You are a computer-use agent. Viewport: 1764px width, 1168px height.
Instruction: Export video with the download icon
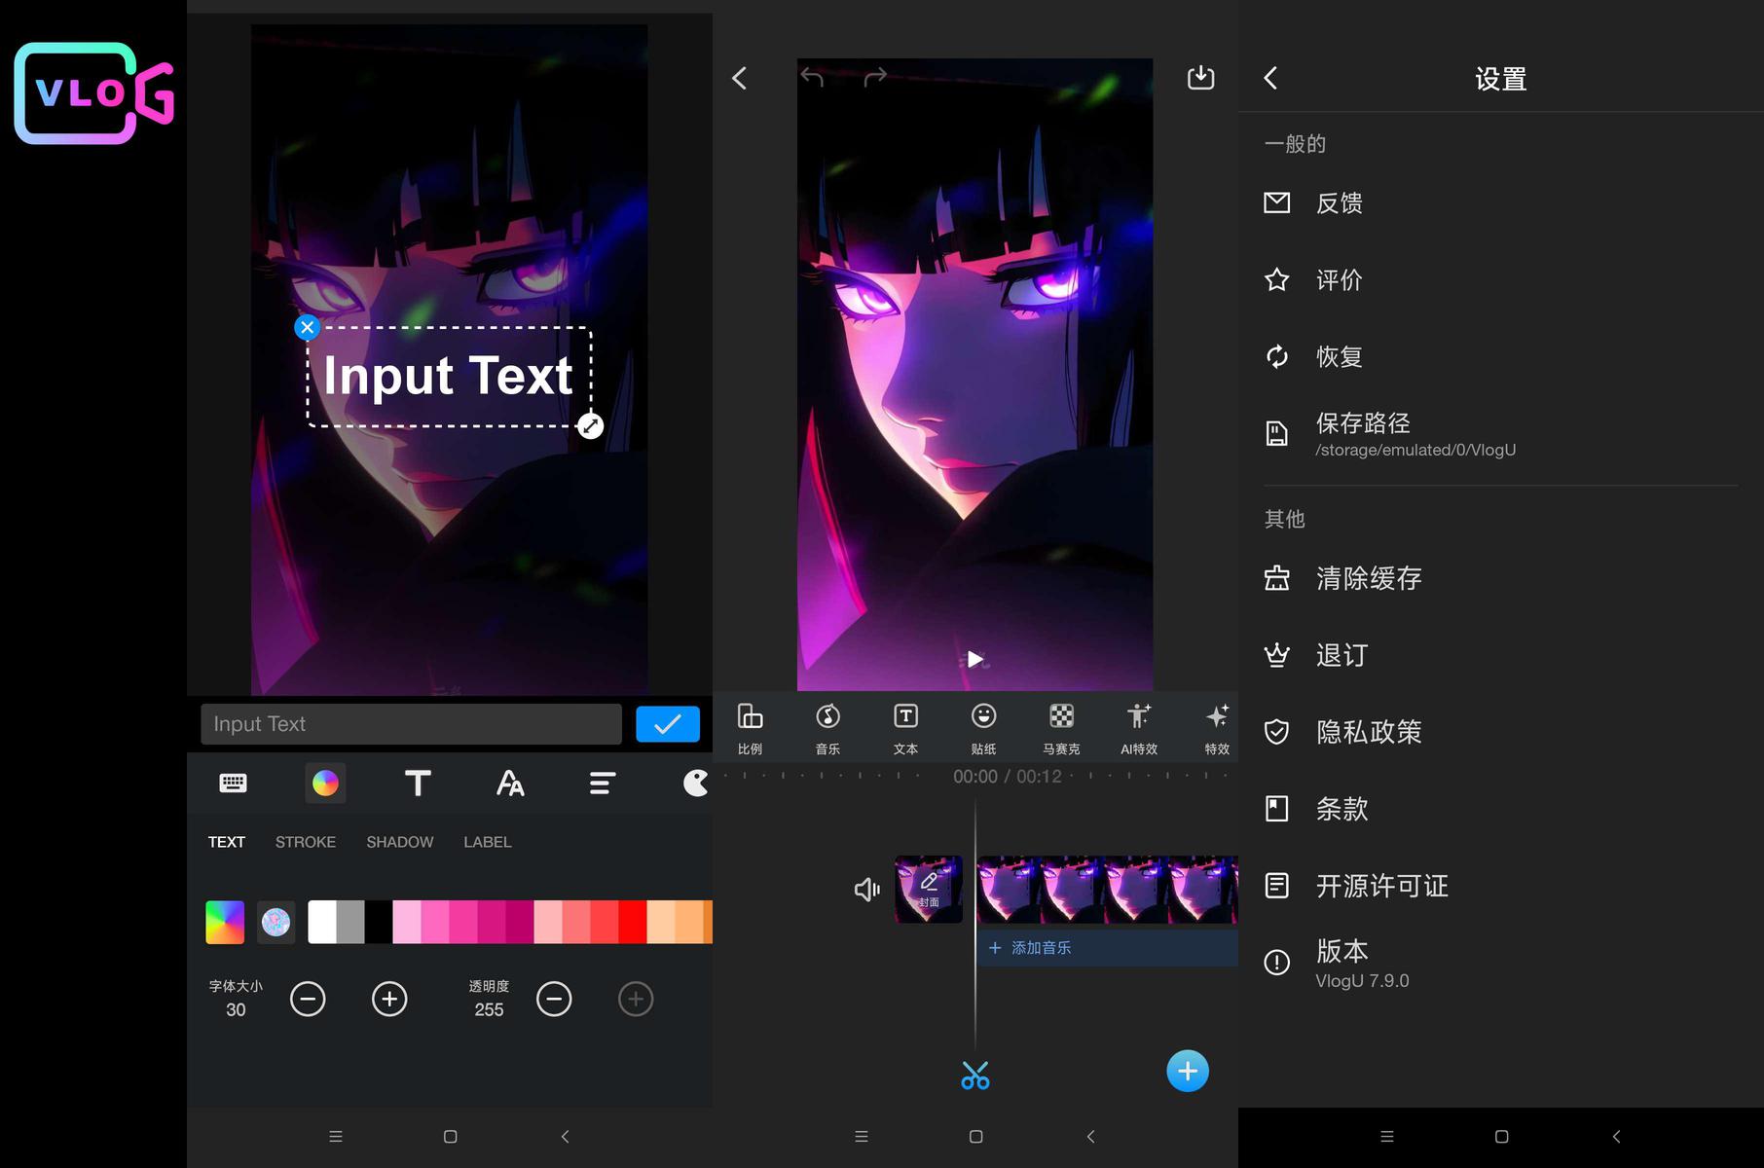click(1201, 77)
